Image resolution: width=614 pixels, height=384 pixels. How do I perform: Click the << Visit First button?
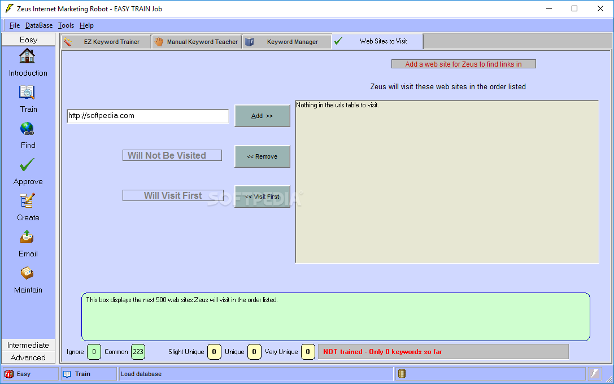point(262,197)
